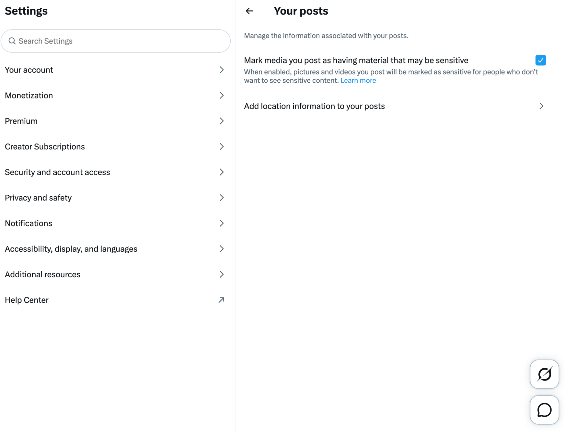Uncheck the sensitive media checkbox

[540, 60]
